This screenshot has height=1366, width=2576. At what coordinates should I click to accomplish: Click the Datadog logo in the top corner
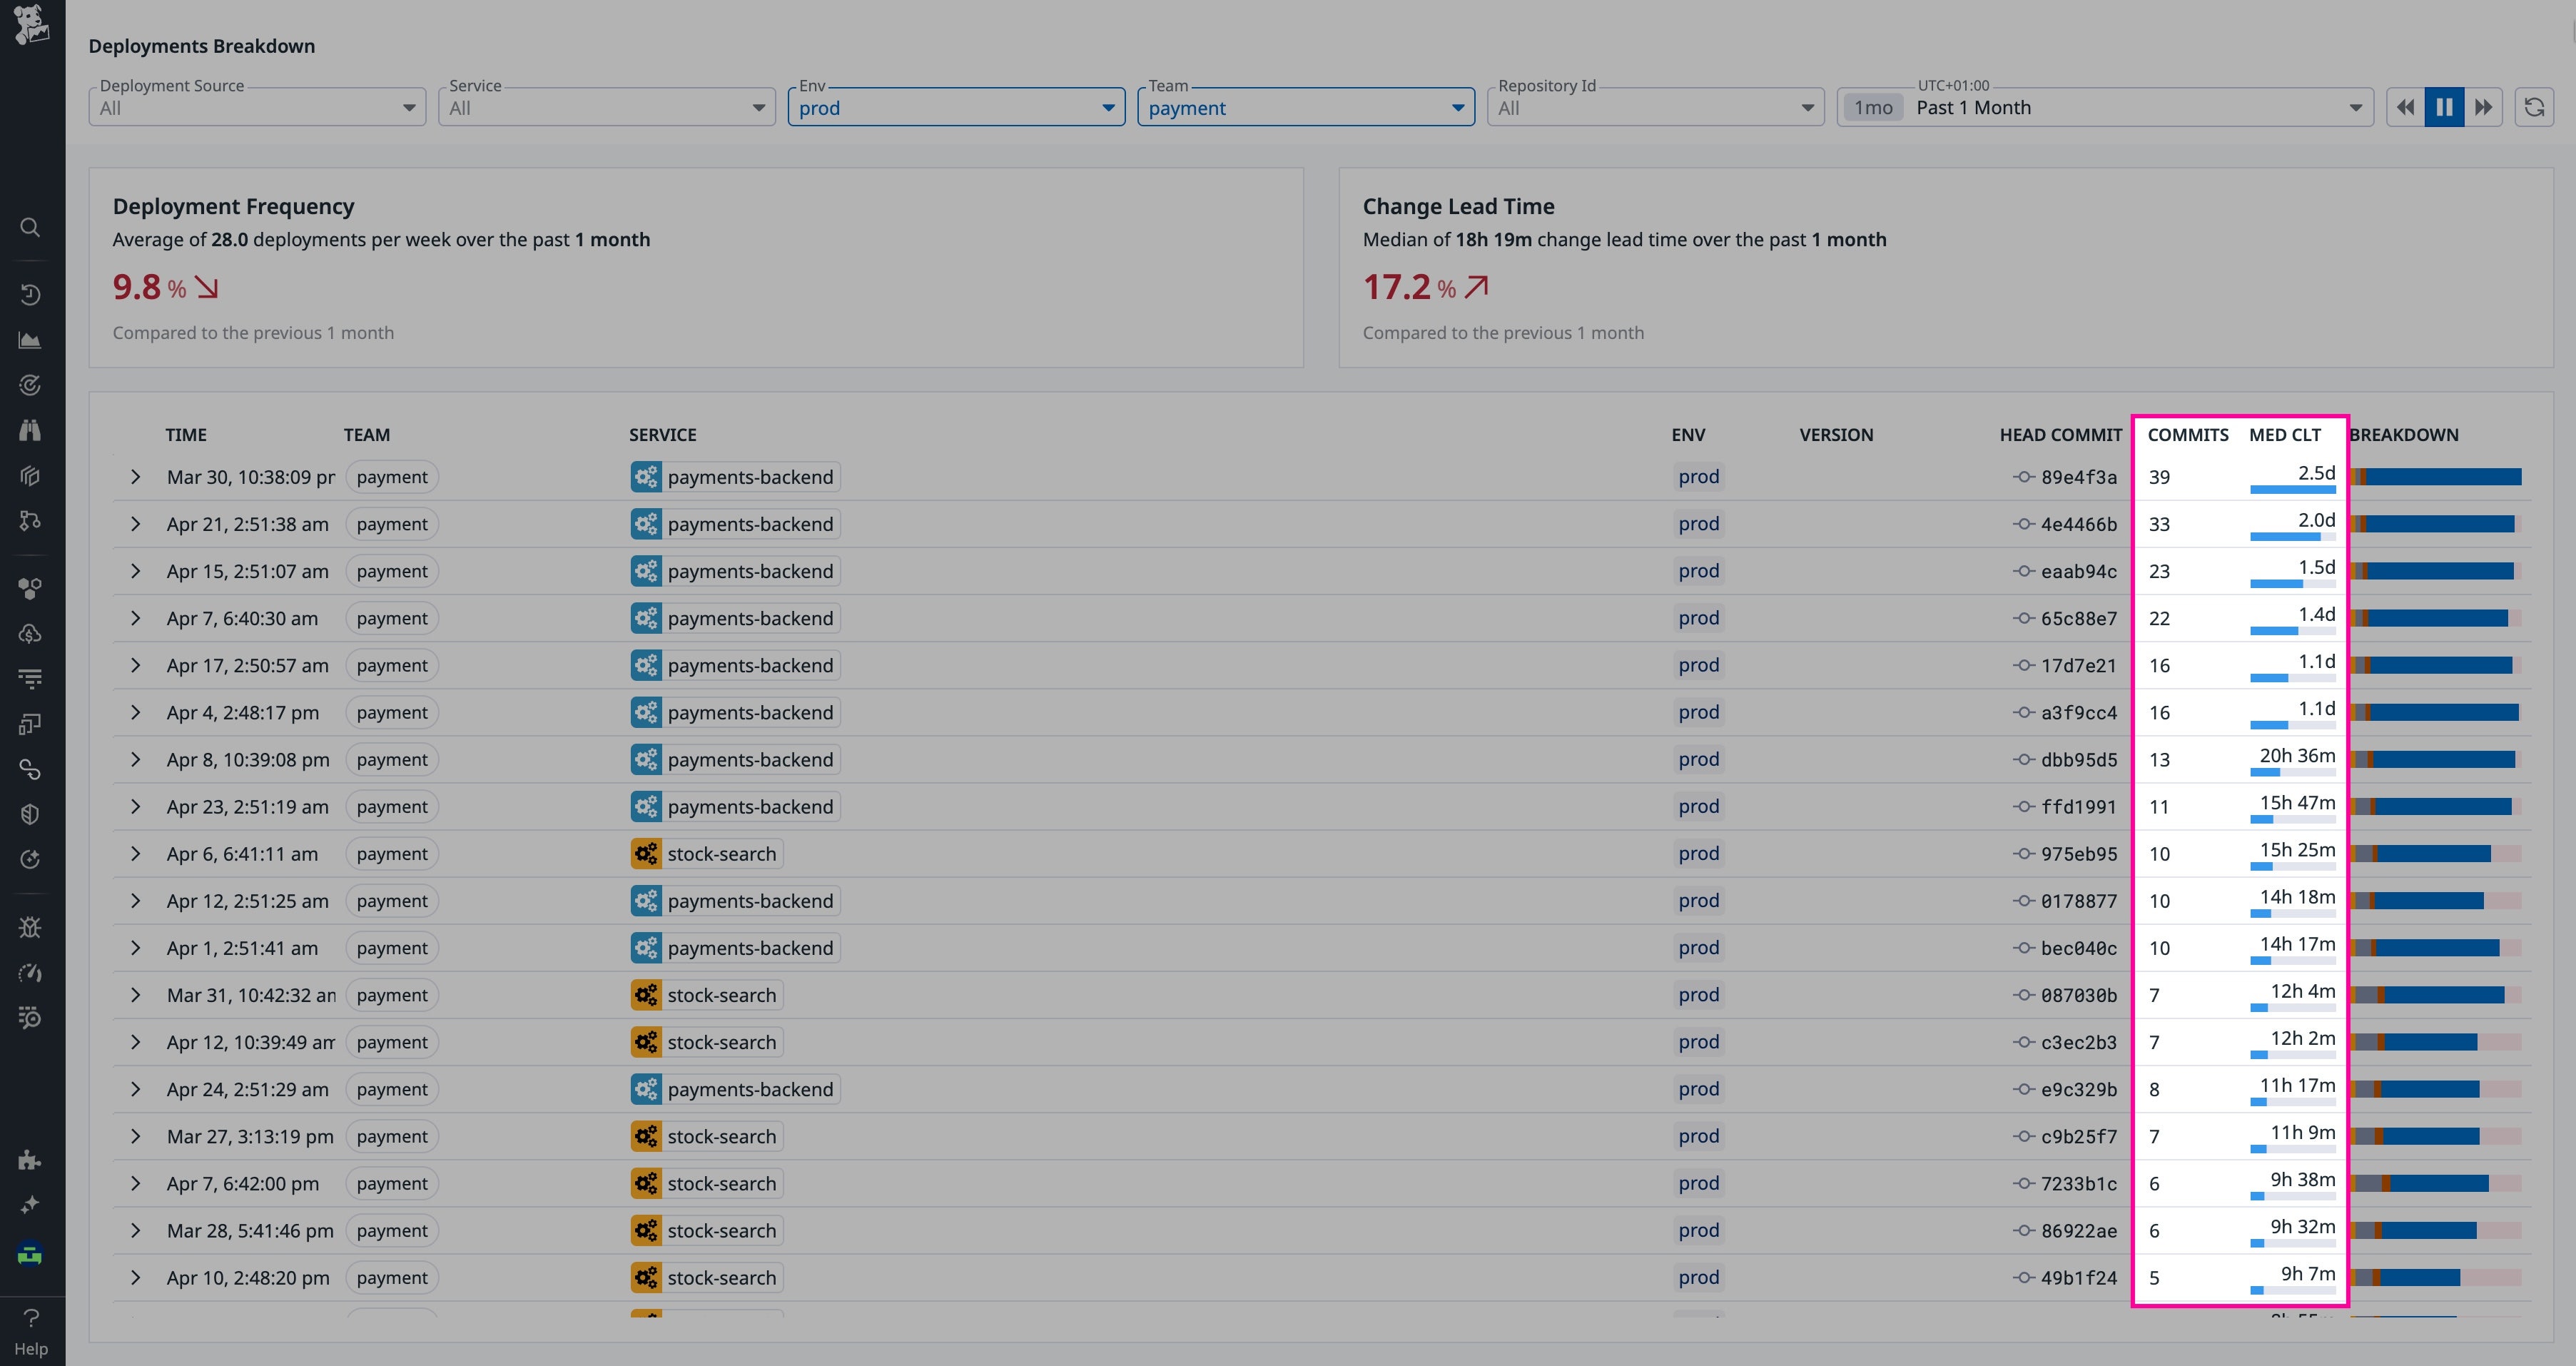tap(30, 25)
